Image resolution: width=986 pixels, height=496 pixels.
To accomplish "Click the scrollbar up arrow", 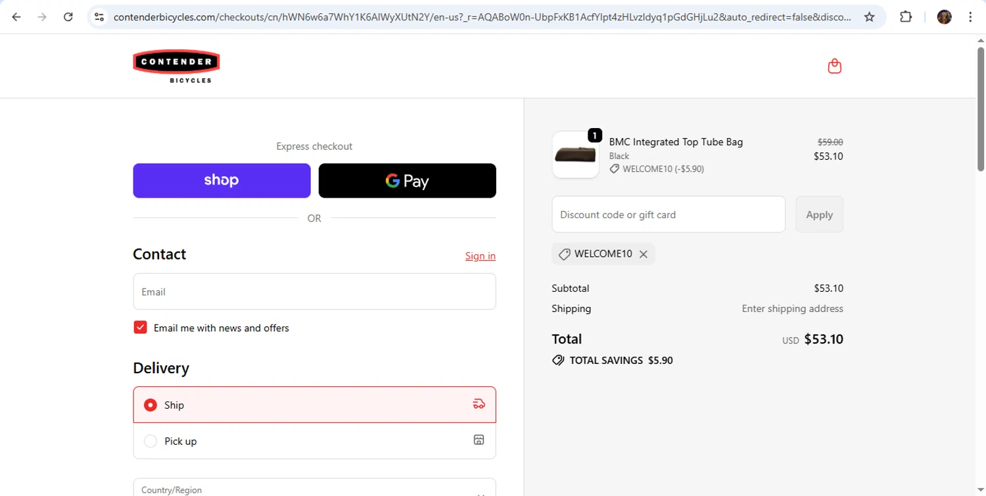I will pos(981,40).
